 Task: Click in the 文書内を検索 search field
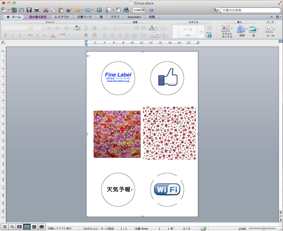pyautogui.click(x=250, y=10)
